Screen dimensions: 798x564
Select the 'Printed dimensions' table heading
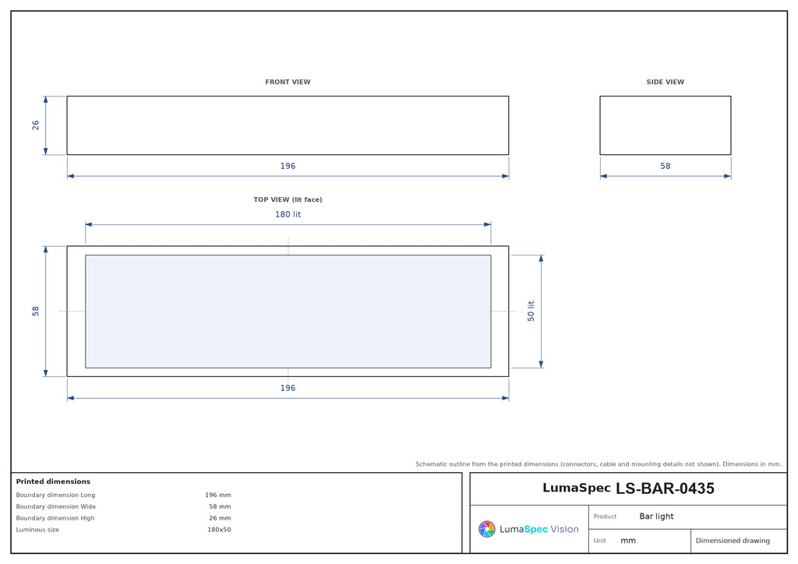pyautogui.click(x=53, y=481)
